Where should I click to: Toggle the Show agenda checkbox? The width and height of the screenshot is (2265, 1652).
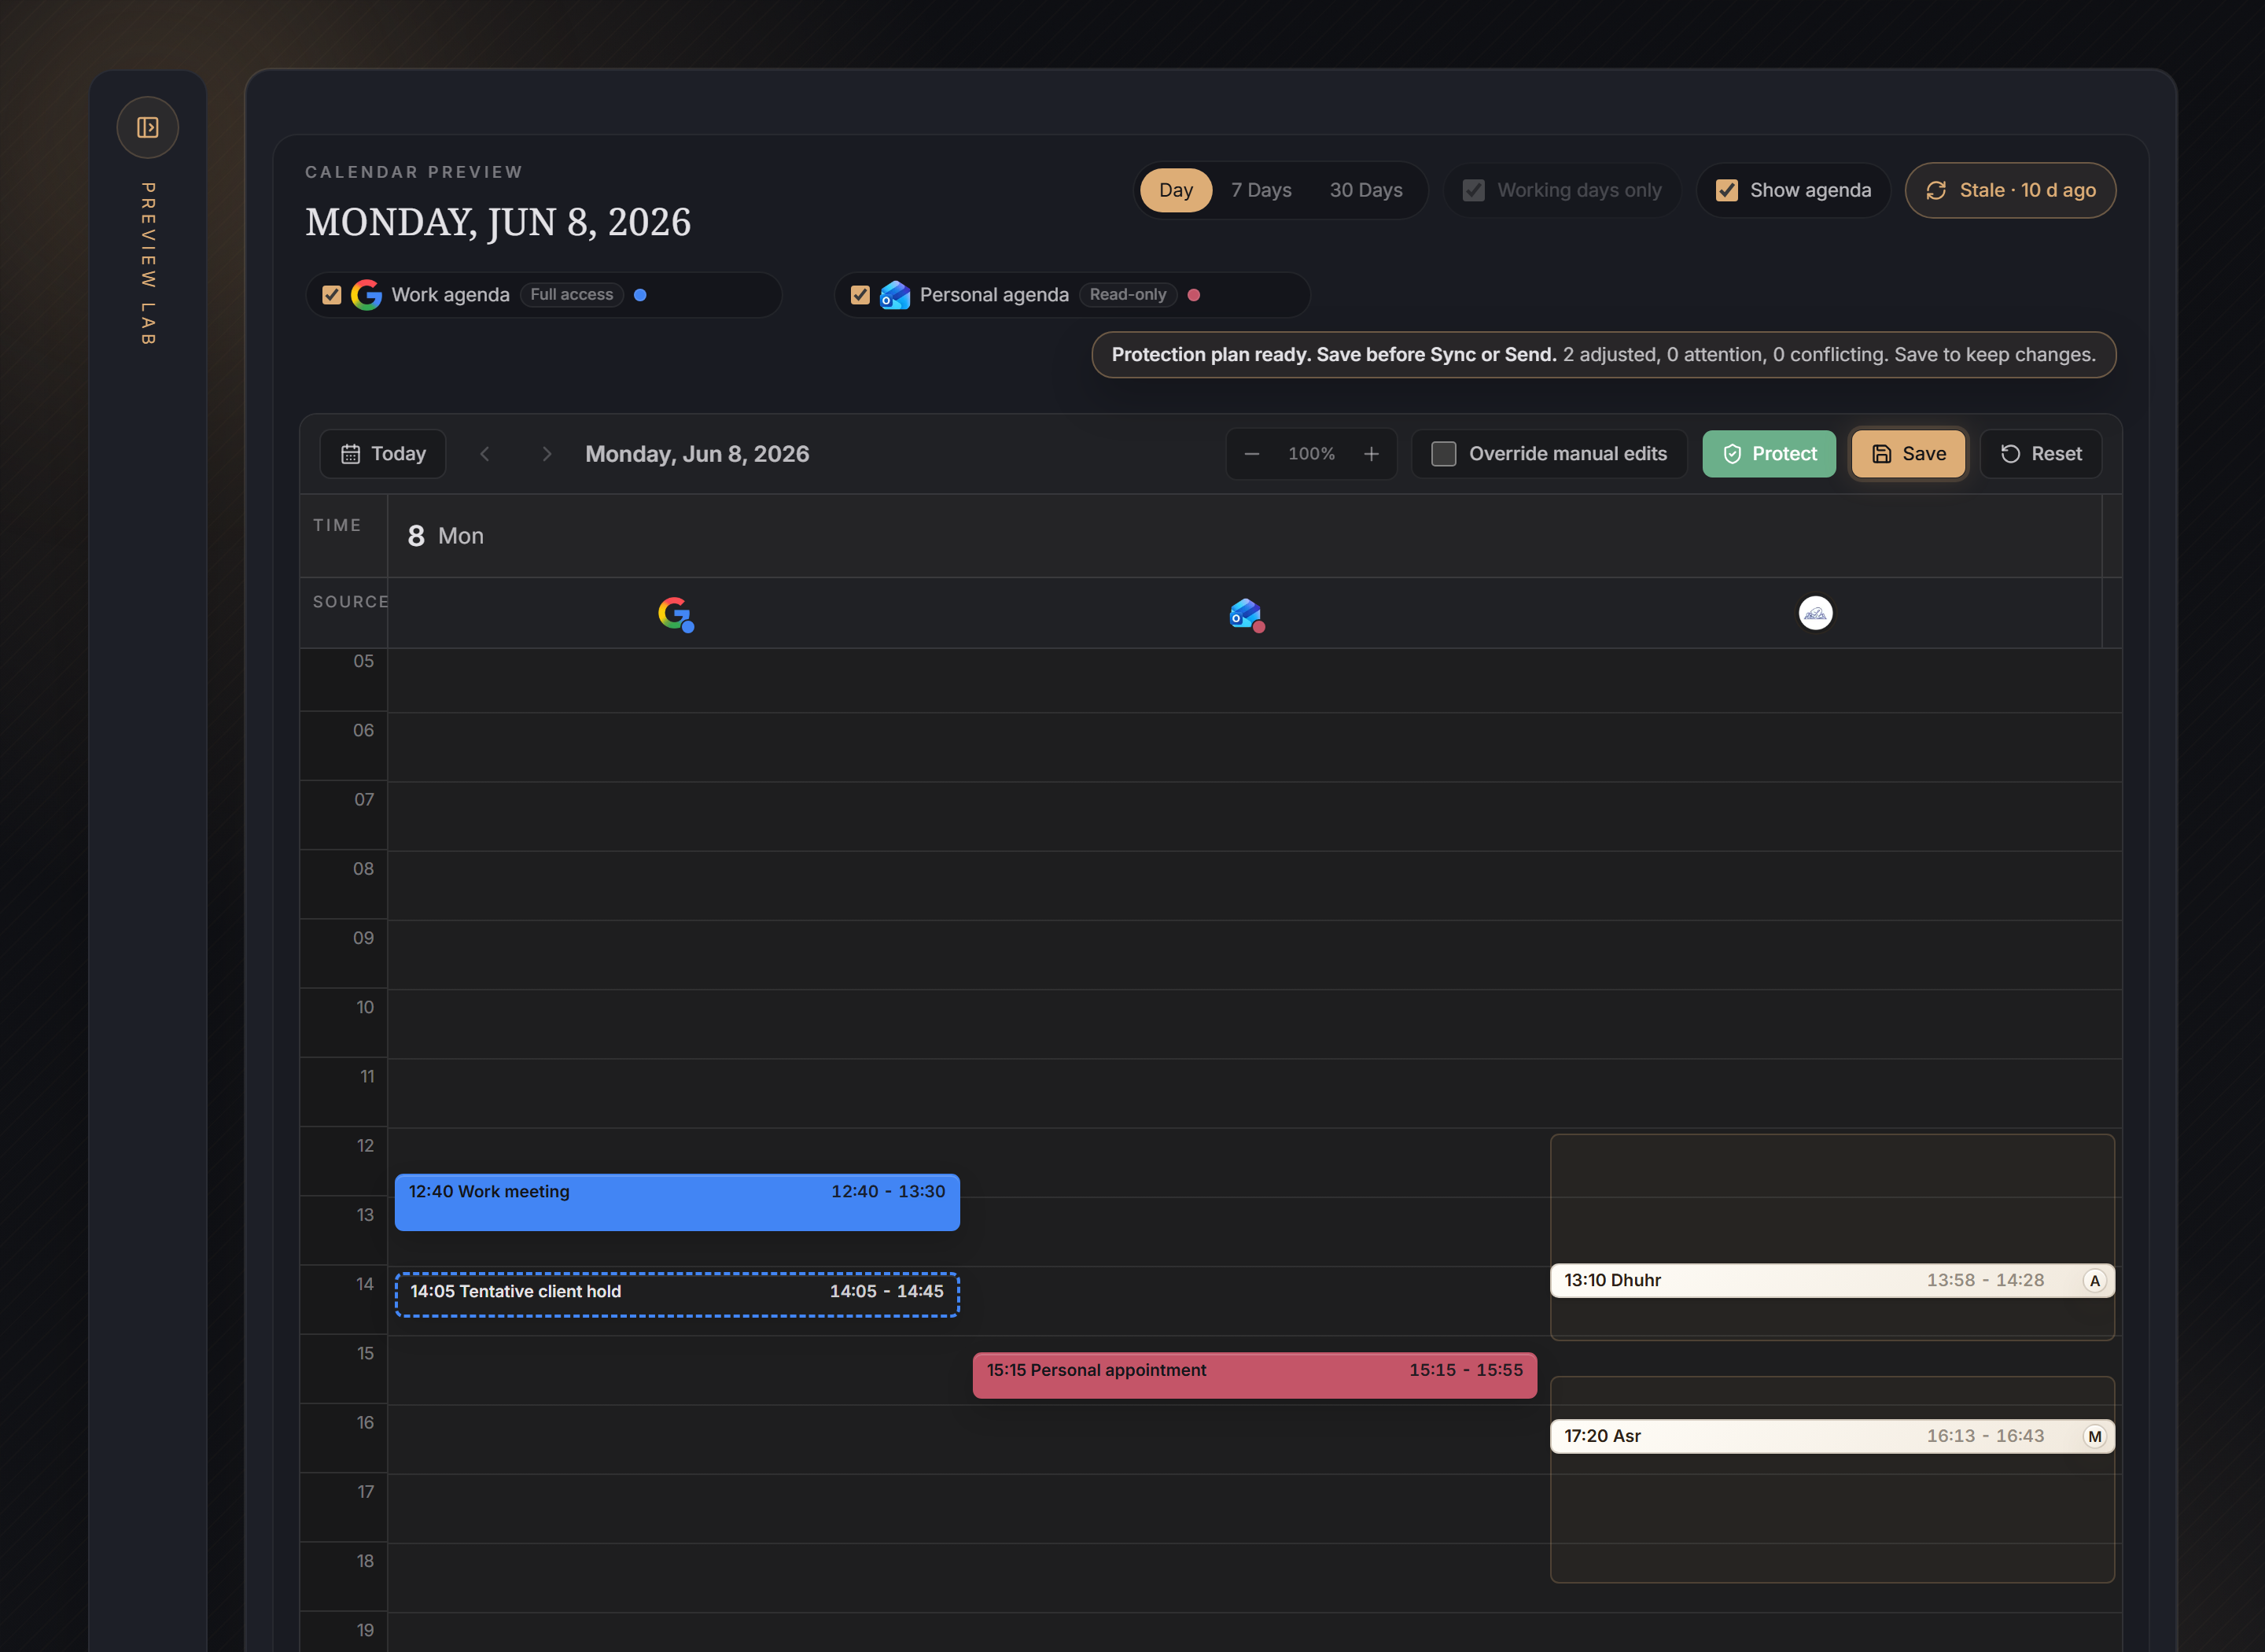coord(1726,190)
